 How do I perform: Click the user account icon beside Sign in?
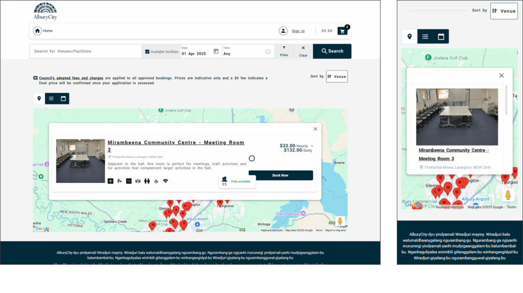coord(283,31)
